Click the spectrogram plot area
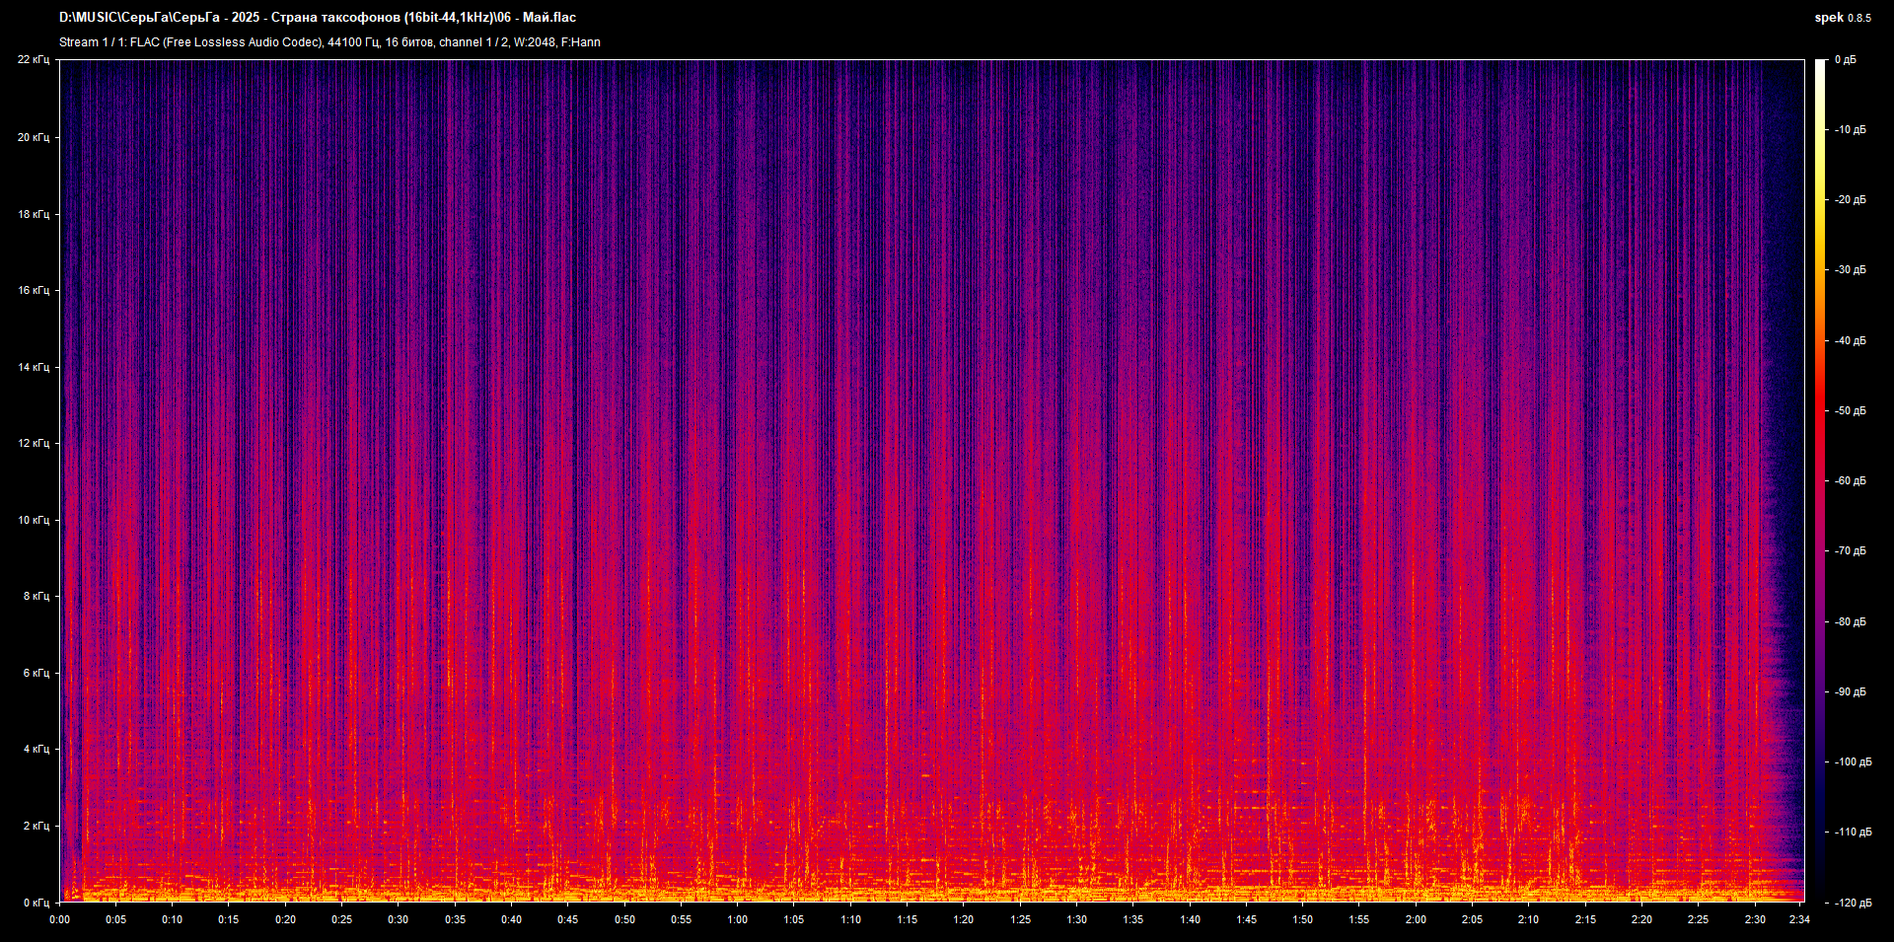 [x=932, y=480]
